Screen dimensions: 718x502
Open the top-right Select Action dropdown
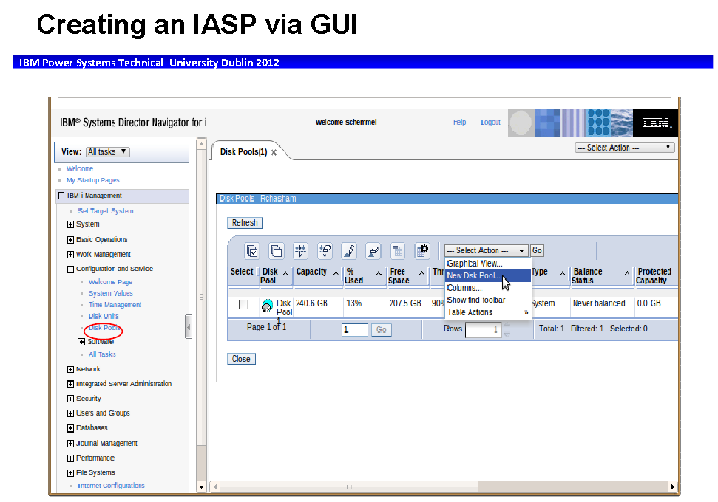(625, 148)
